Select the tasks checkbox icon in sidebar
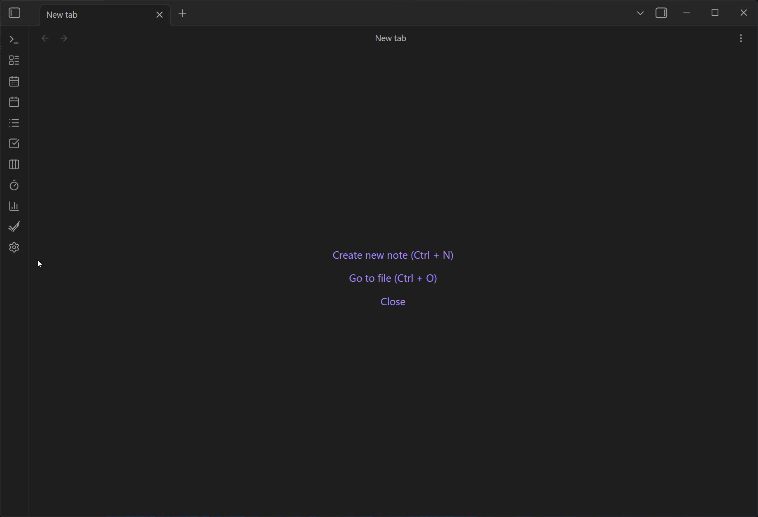 (14, 143)
